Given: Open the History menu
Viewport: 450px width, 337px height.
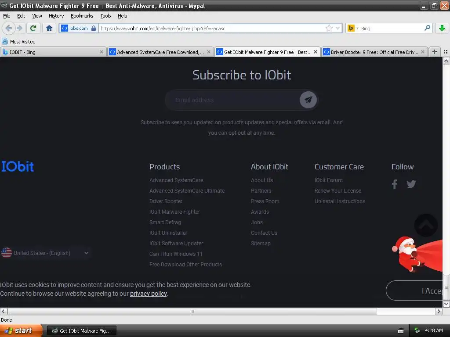Looking at the screenshot, I should click(x=56, y=16).
